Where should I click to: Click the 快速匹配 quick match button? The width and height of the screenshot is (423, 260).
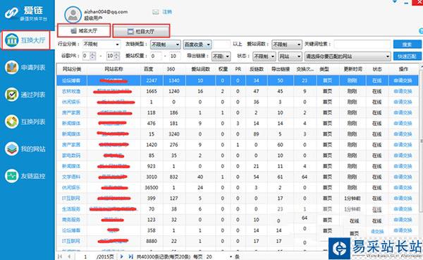coord(407,57)
